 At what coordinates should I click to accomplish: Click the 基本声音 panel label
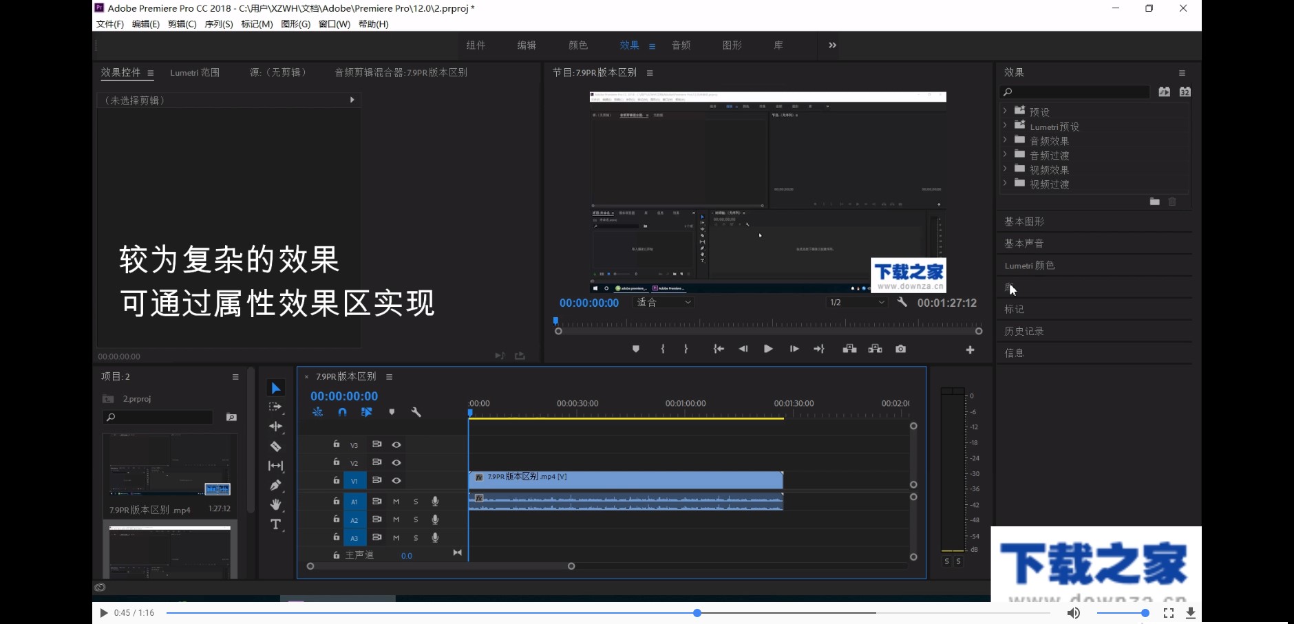[1025, 243]
